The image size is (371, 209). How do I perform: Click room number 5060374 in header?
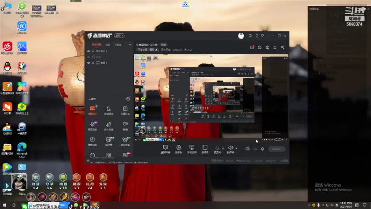177,50
